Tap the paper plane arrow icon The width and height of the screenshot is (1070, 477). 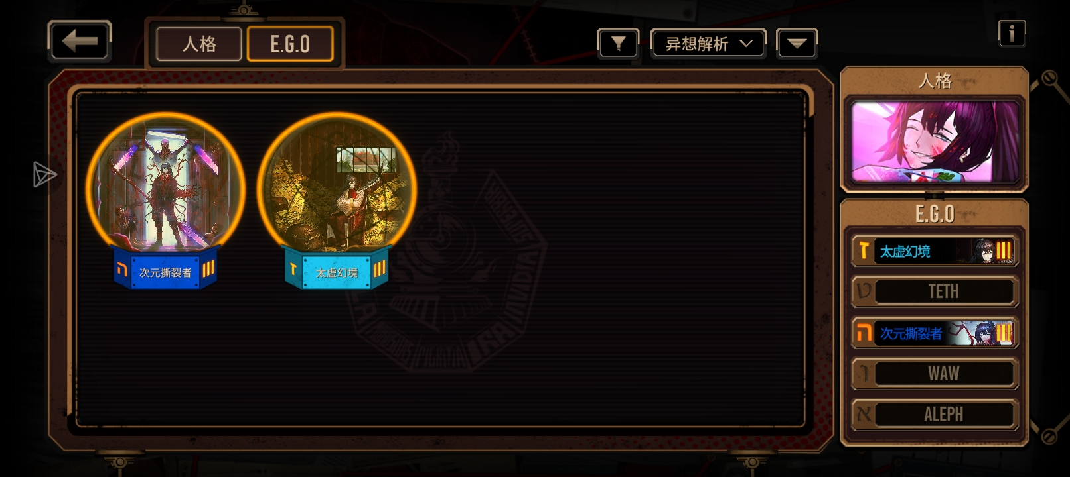pos(44,175)
